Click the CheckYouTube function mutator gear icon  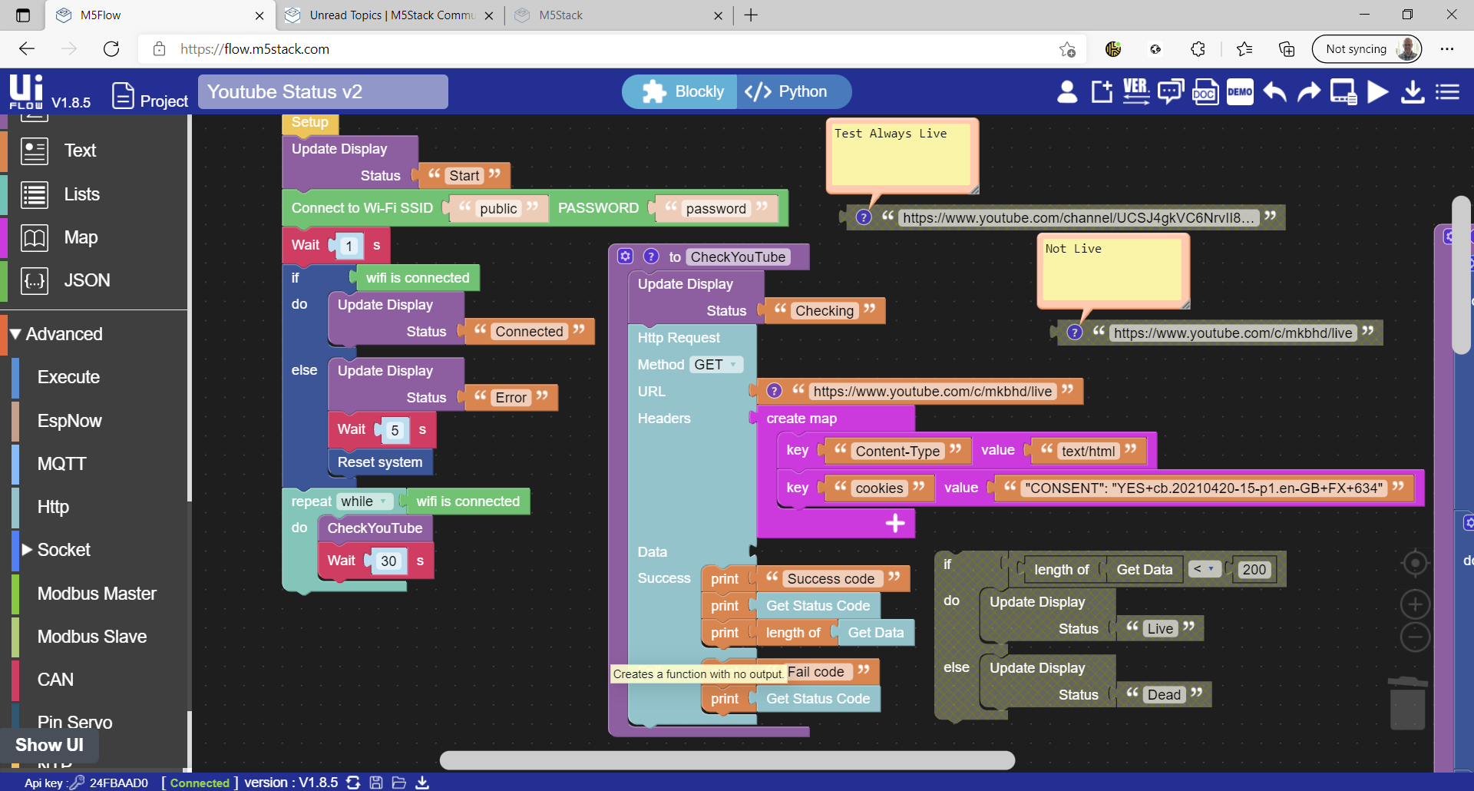[x=626, y=256]
